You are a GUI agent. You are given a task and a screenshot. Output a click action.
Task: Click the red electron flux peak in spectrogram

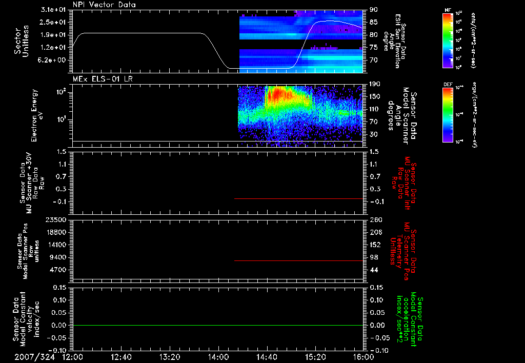click(278, 94)
